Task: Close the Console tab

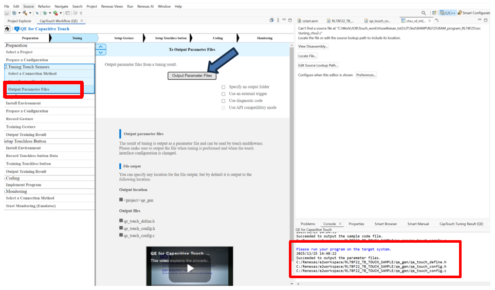Action: coord(340,224)
